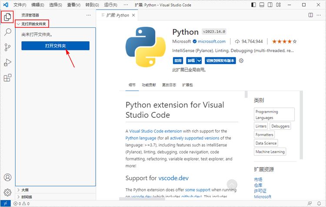The width and height of the screenshot is (326, 207).
Task: Expand the 大纲 (Outline) section
Action: click(x=25, y=190)
